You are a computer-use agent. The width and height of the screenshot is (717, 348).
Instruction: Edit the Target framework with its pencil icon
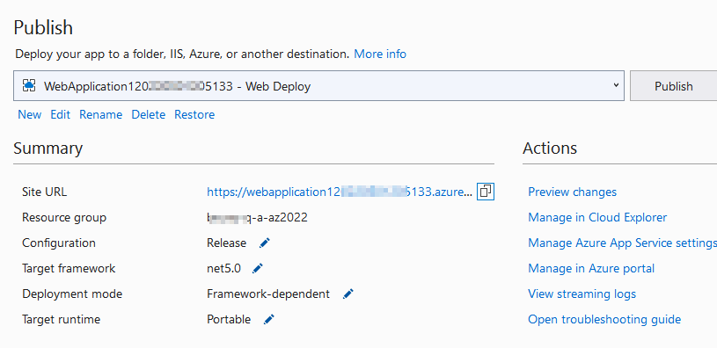click(x=258, y=269)
